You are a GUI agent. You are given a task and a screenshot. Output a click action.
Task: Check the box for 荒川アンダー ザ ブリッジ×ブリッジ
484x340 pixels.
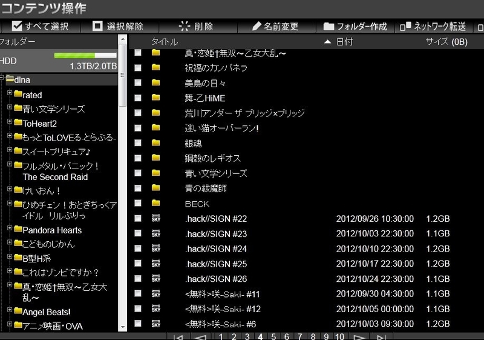click(x=138, y=113)
